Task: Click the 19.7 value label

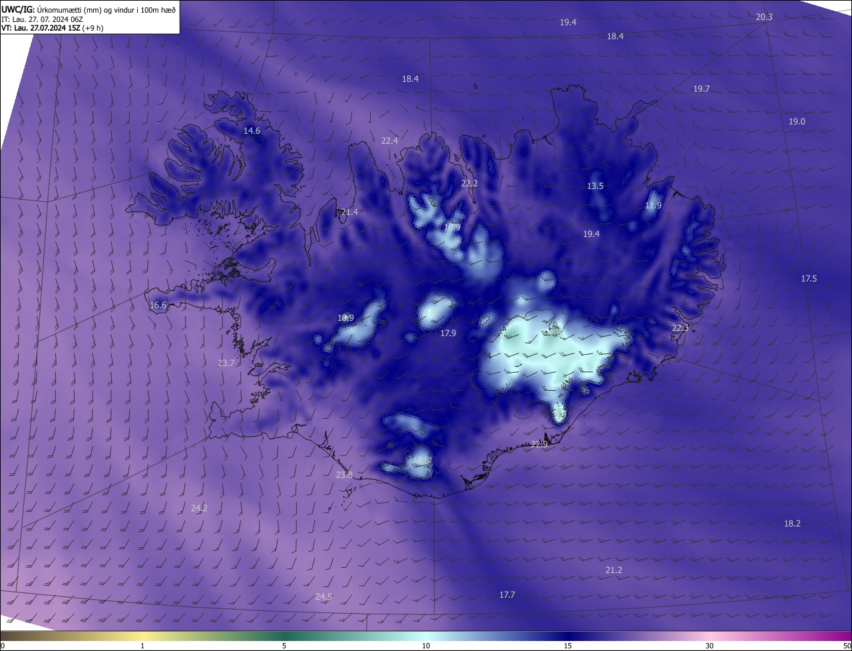Action: (x=702, y=89)
